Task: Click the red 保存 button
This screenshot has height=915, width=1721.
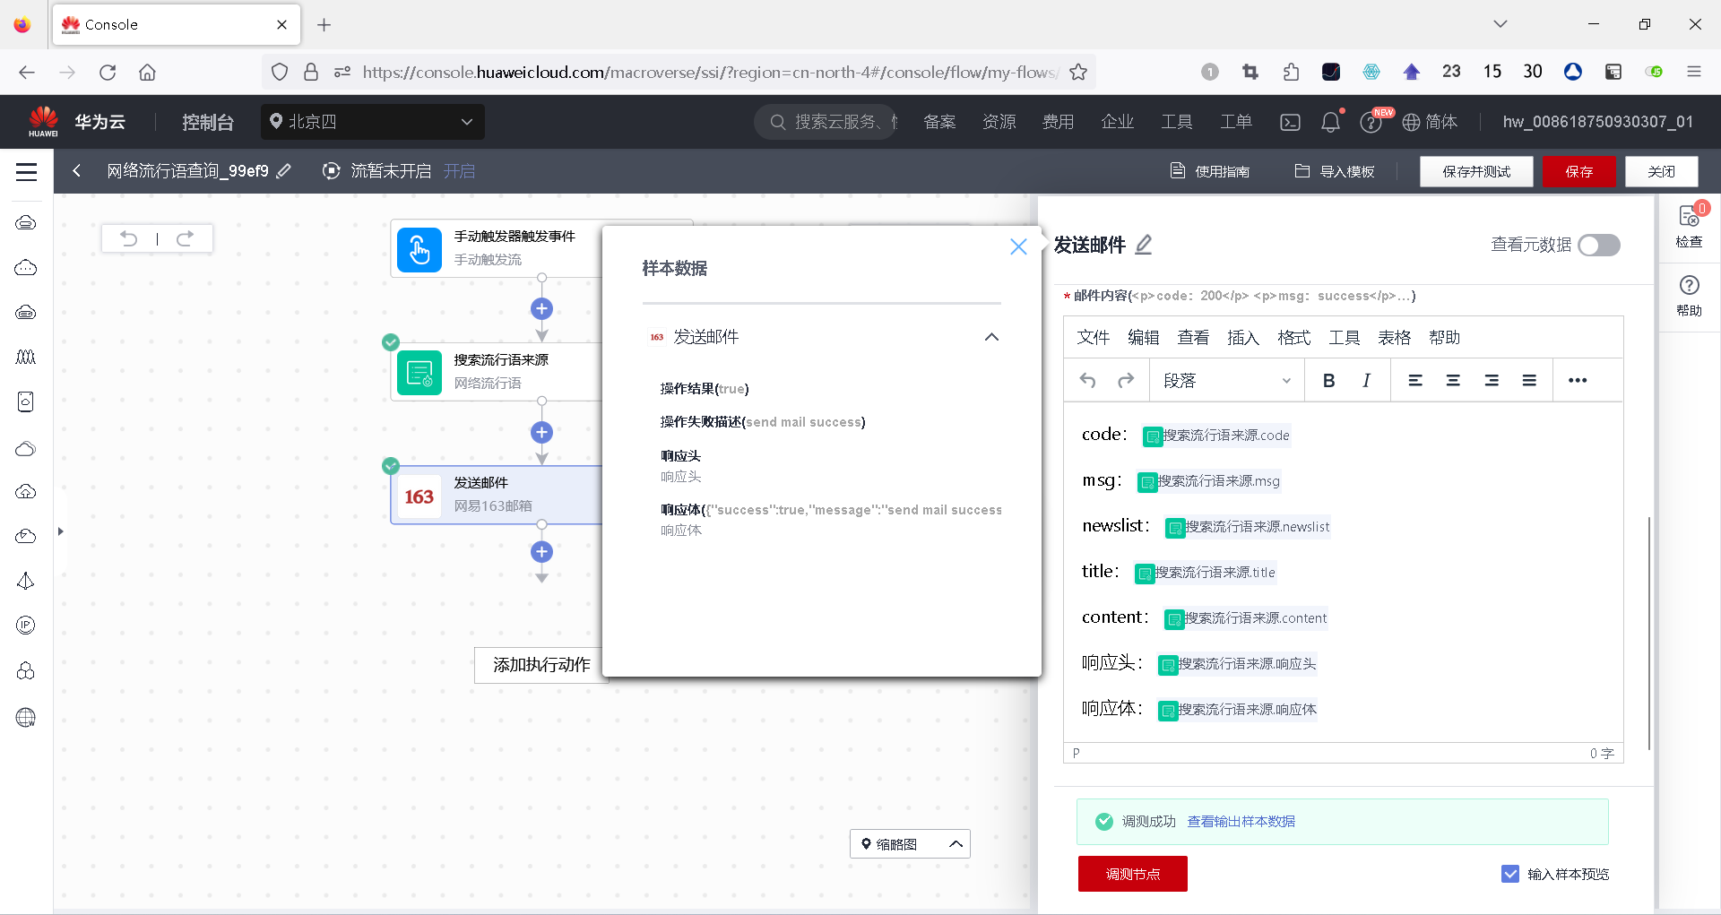Action: pyautogui.click(x=1579, y=171)
